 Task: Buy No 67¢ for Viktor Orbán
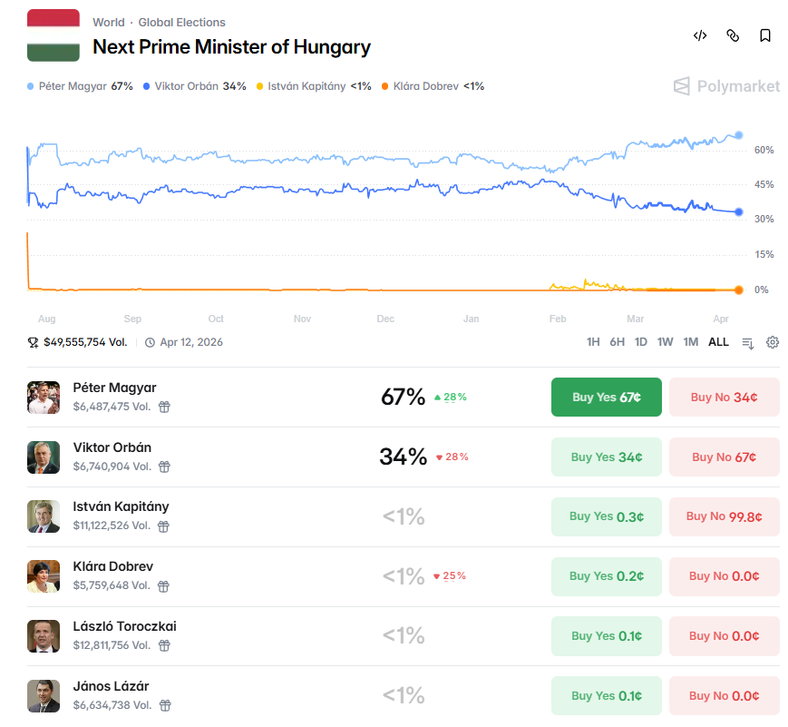(x=724, y=457)
